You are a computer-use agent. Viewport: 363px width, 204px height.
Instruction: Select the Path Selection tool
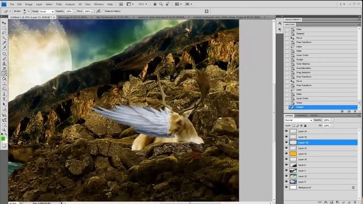point(4,104)
